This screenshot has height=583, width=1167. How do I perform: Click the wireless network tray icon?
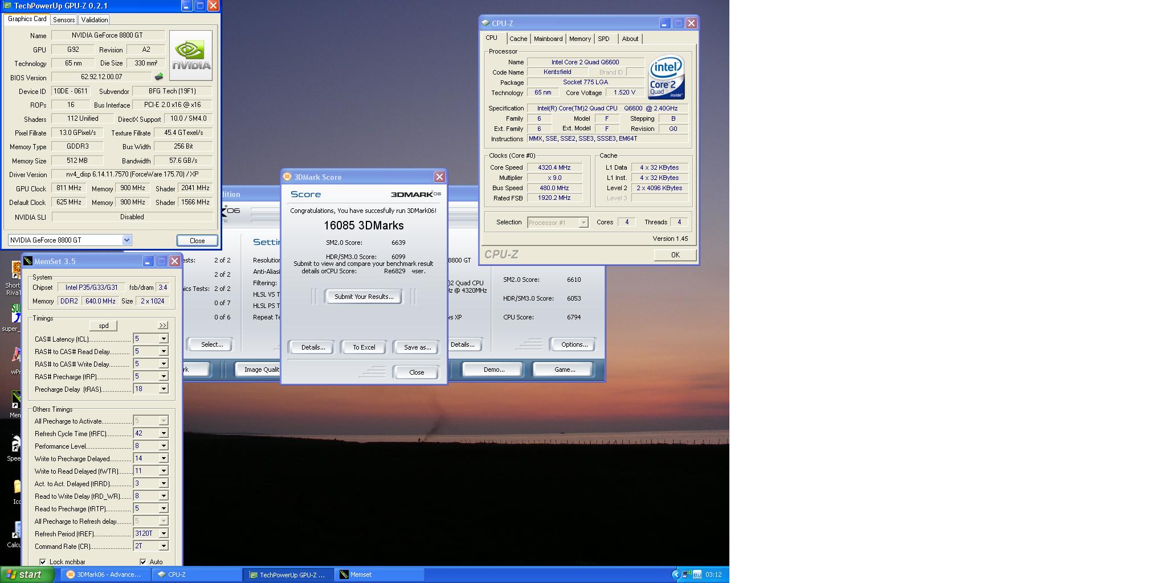tap(686, 574)
